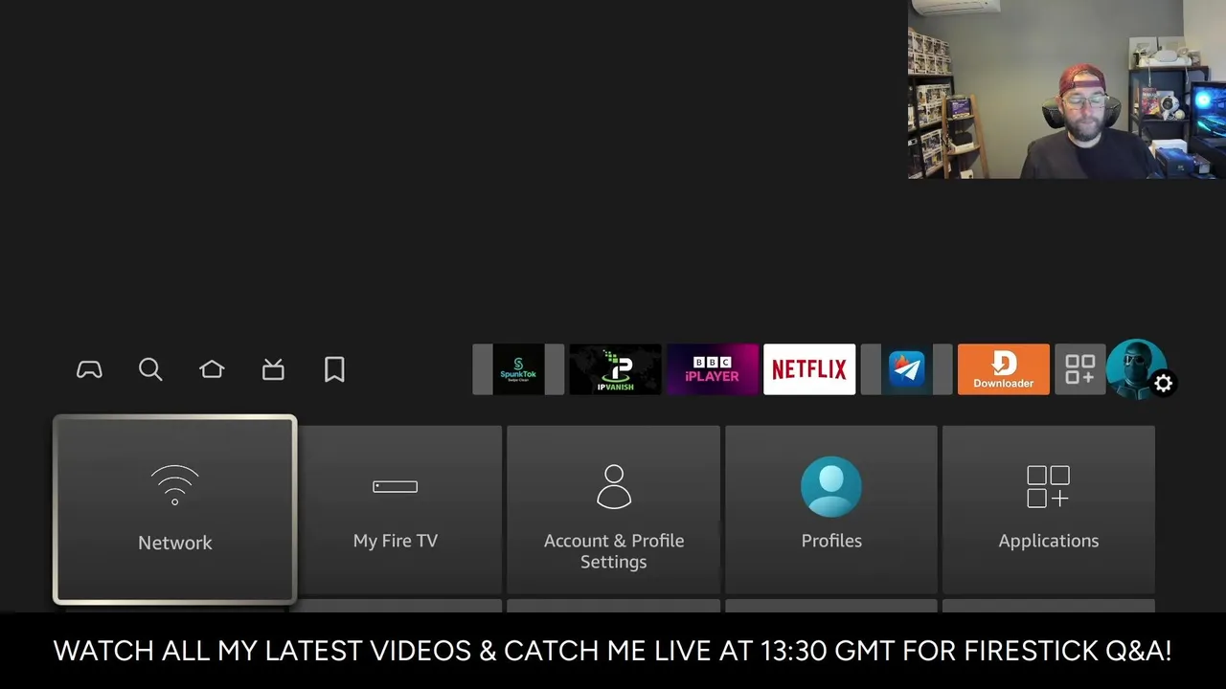
Task: Open BBC iPlayer app
Action: coord(713,369)
